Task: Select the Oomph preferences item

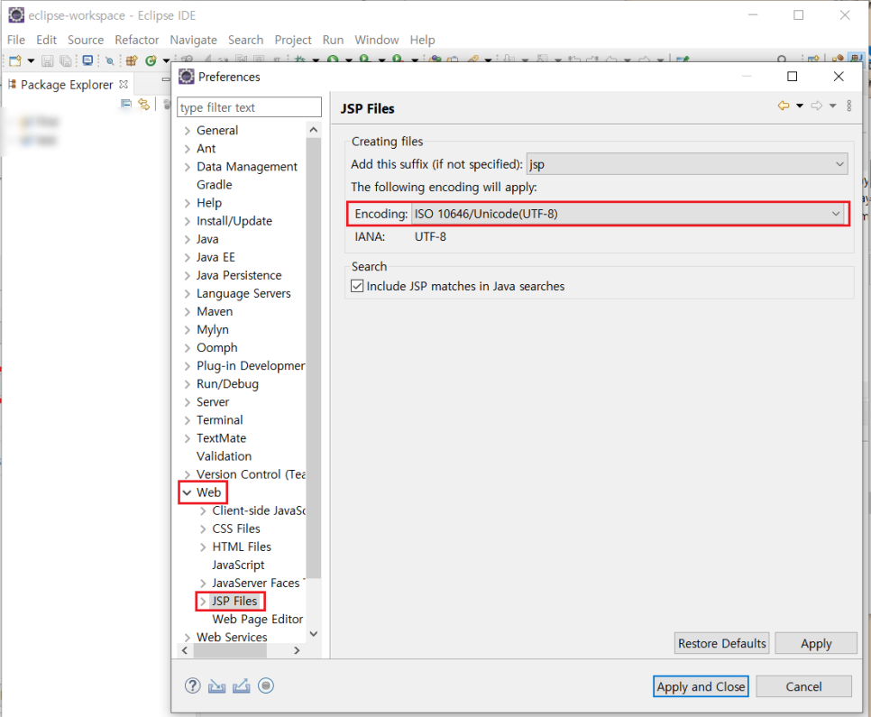Action: (x=216, y=348)
